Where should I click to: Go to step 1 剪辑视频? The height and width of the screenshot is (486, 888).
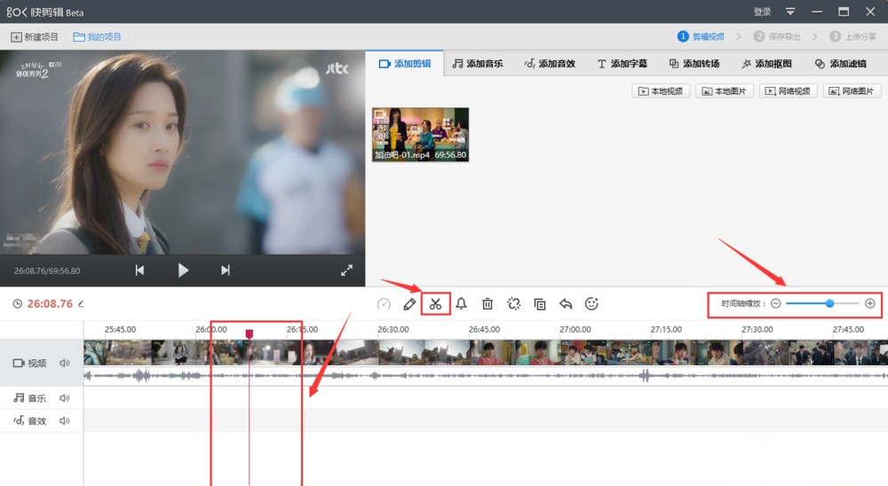coord(702,36)
